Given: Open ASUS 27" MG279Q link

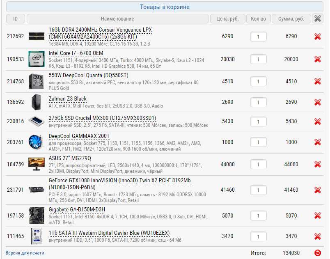Looking at the screenshot, I should pos(70,158).
